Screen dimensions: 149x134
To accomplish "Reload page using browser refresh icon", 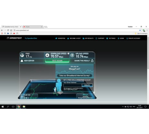I will tap(8, 30).
